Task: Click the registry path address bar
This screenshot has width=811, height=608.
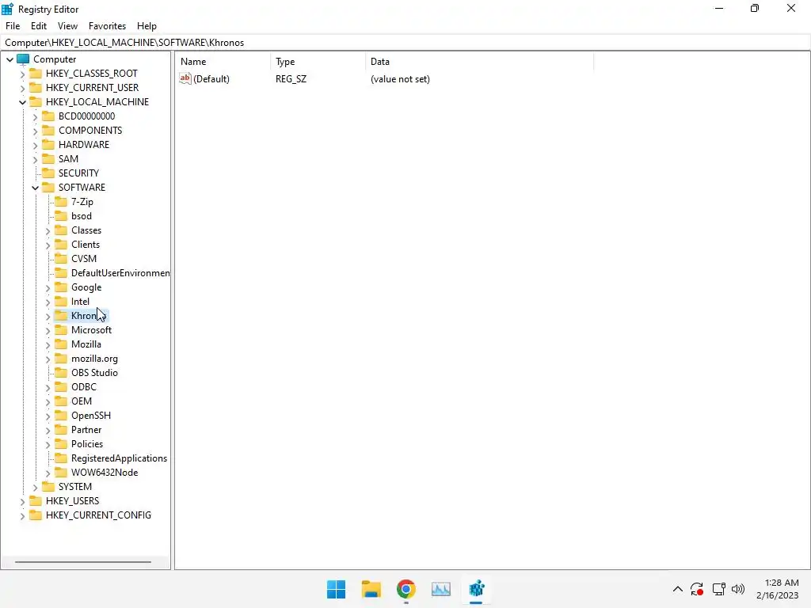Action: click(x=405, y=43)
